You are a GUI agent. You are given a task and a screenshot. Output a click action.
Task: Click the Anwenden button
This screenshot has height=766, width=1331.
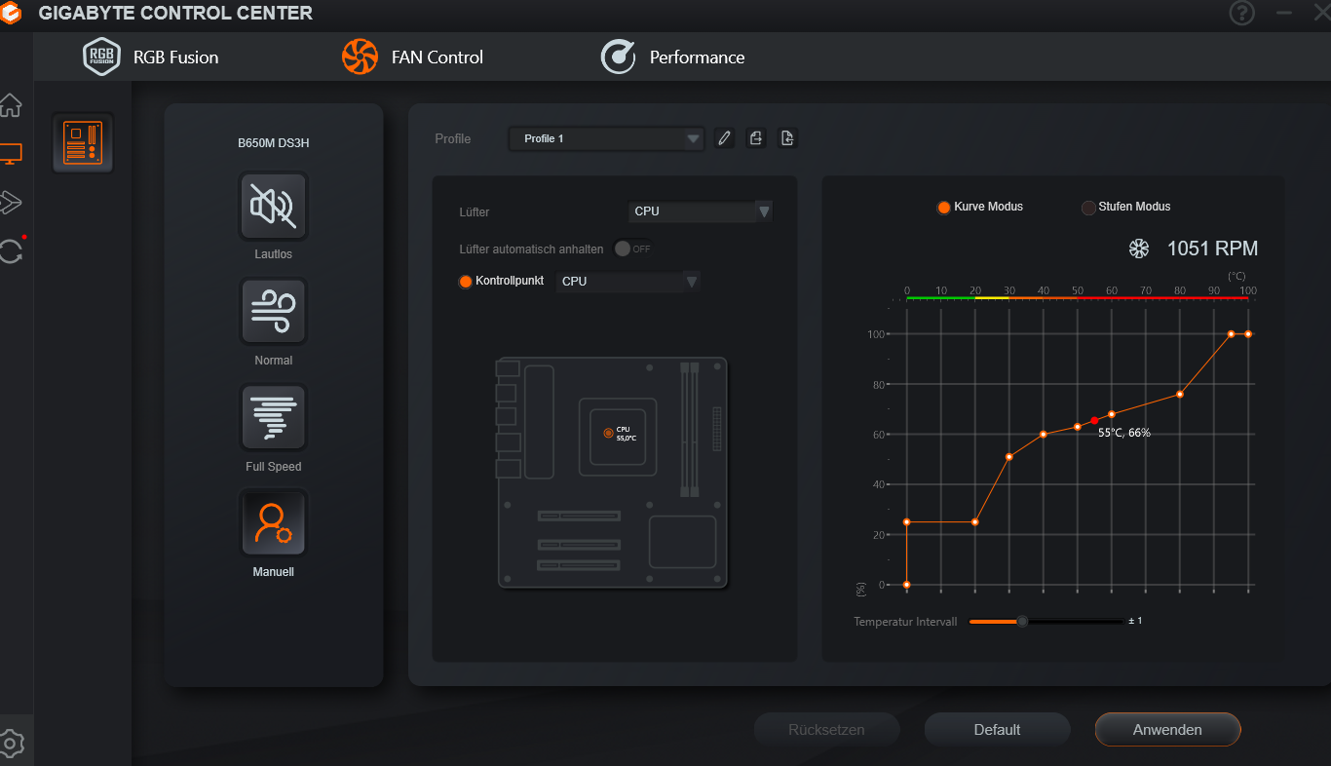click(1167, 729)
